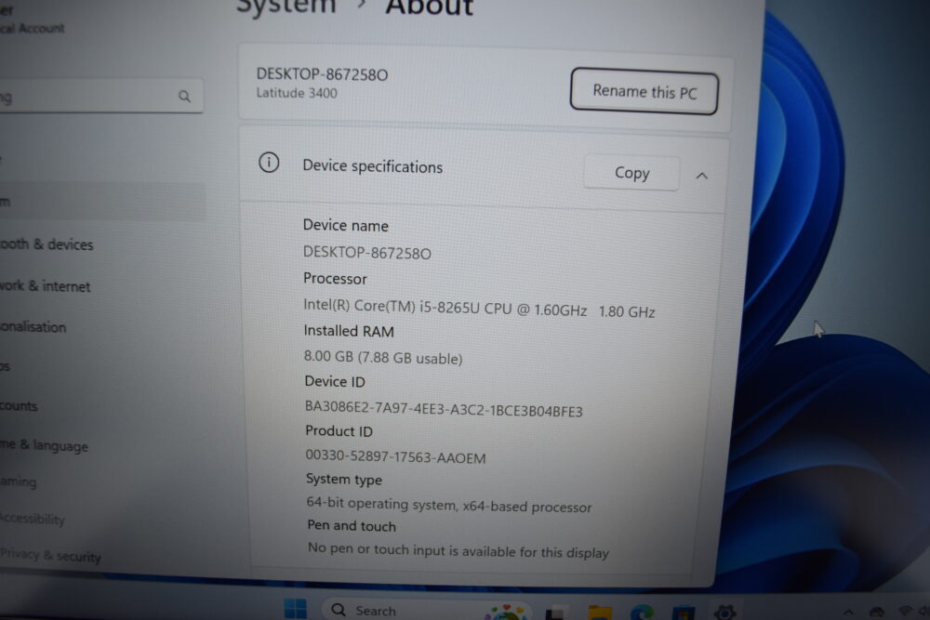The image size is (930, 620).
Task: Open Bluetooth & devices settings
Action: coord(46,244)
